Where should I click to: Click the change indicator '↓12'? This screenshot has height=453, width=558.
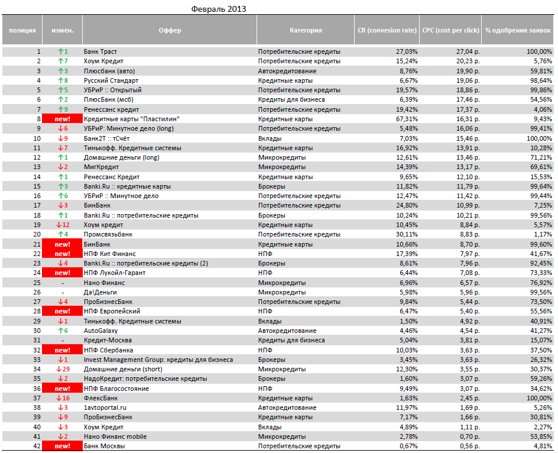pos(63,225)
